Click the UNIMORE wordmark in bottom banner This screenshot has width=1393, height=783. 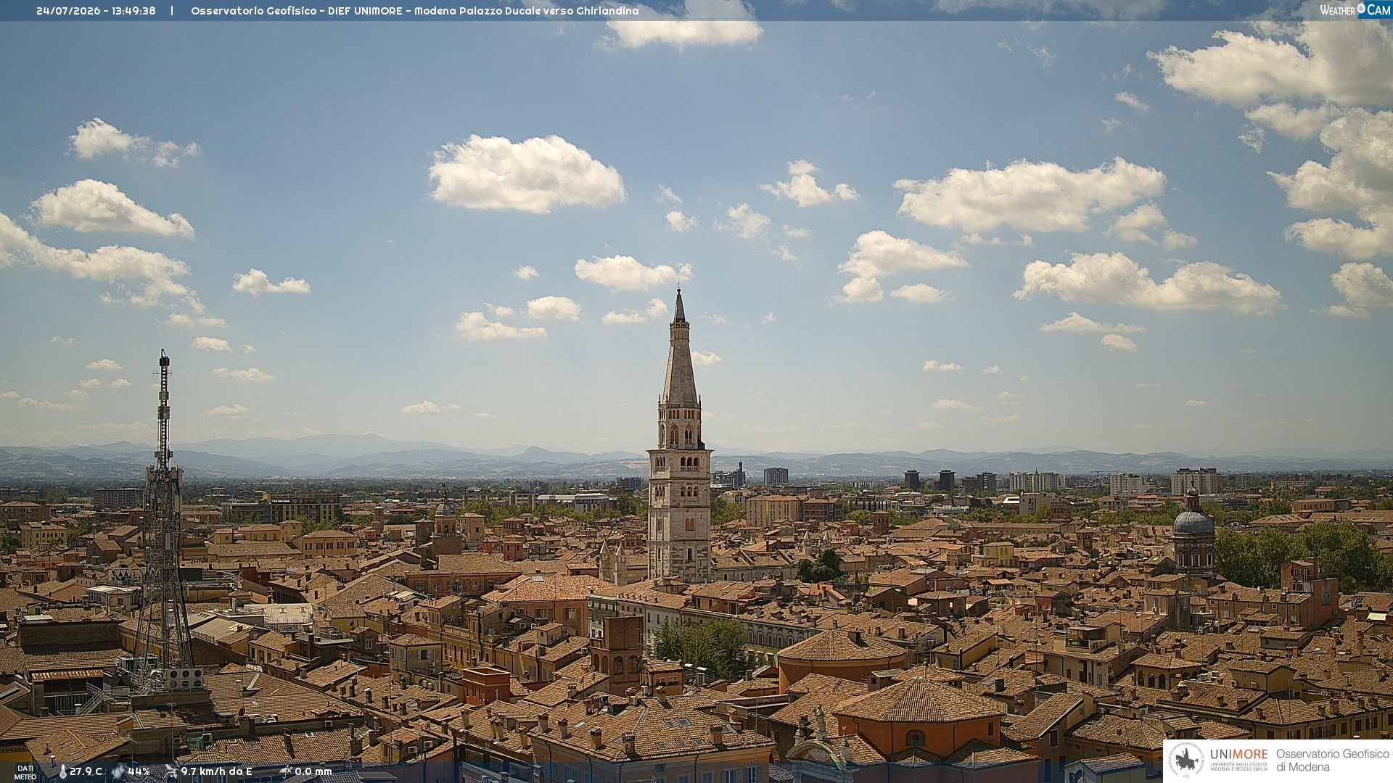[1239, 755]
